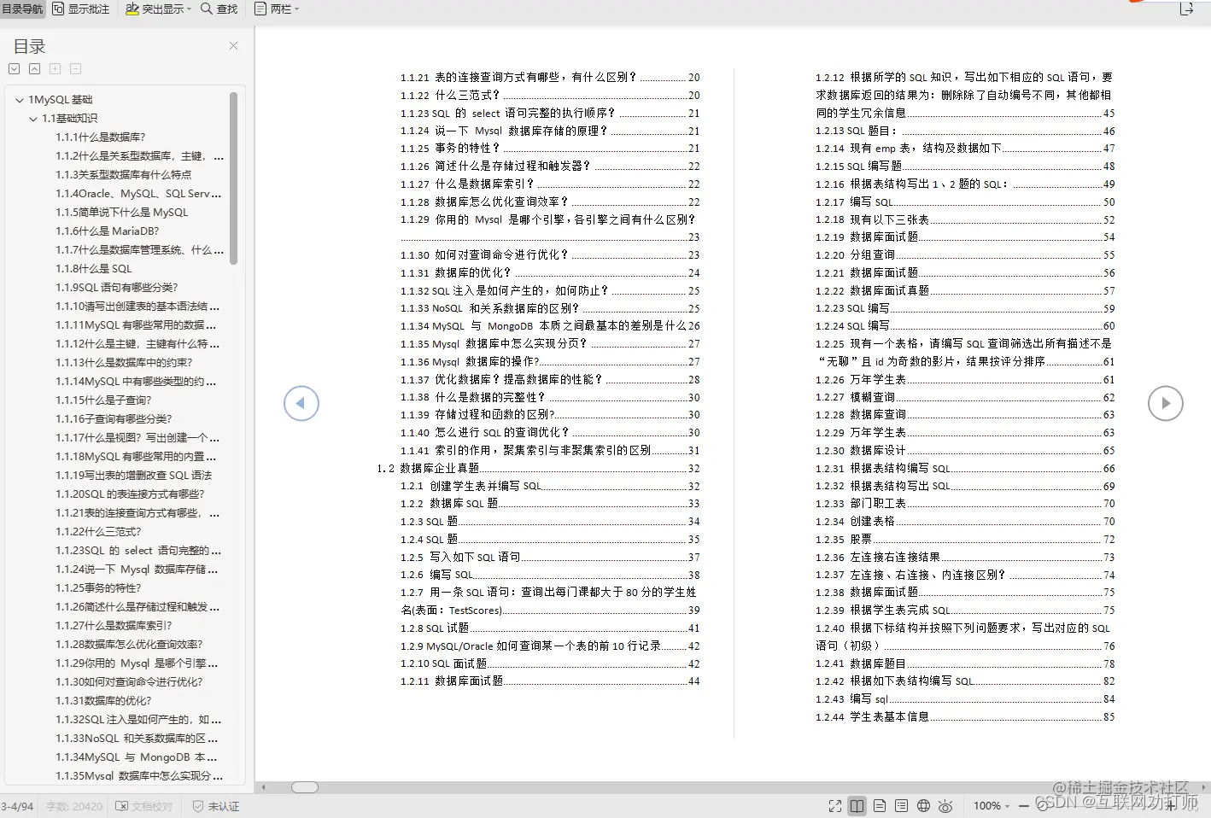Select the reading layout view icon
Image resolution: width=1211 pixels, height=818 pixels.
coord(857,806)
